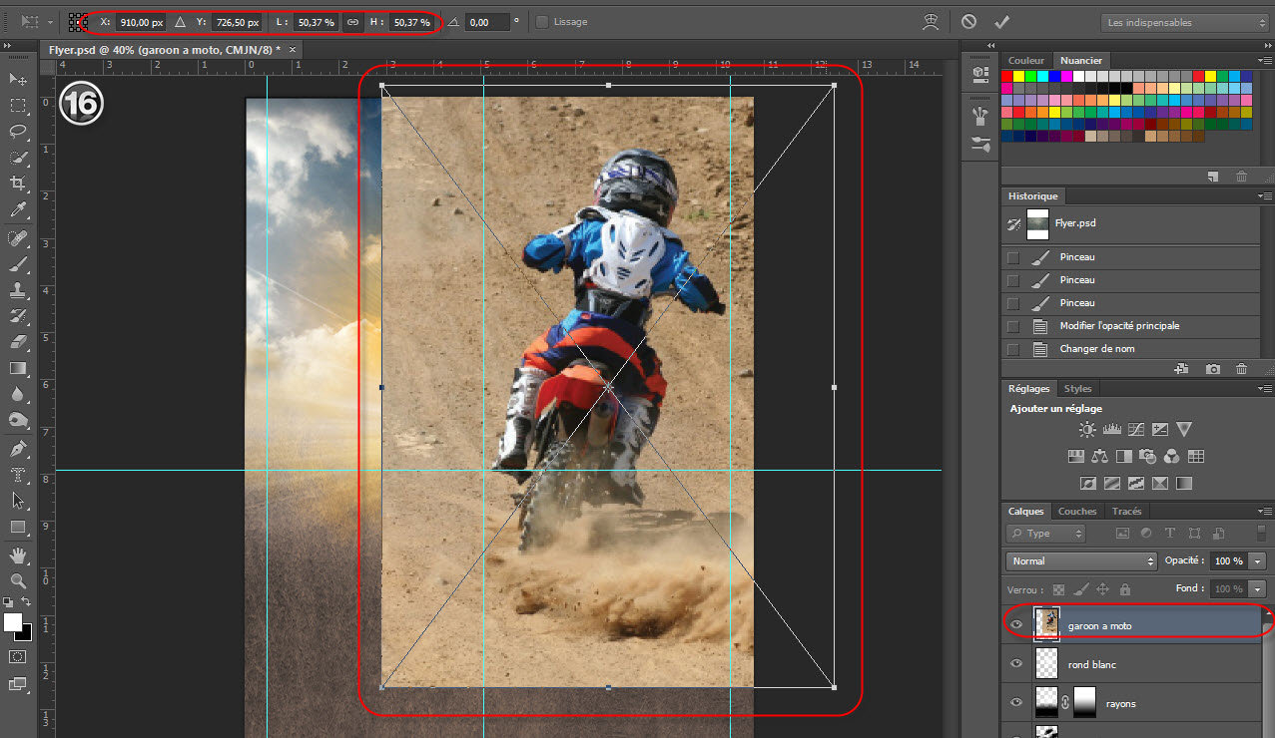Click the X position input field
This screenshot has width=1275, height=738.
click(140, 22)
